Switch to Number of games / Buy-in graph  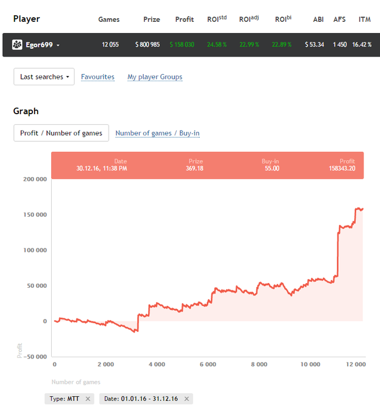click(157, 133)
